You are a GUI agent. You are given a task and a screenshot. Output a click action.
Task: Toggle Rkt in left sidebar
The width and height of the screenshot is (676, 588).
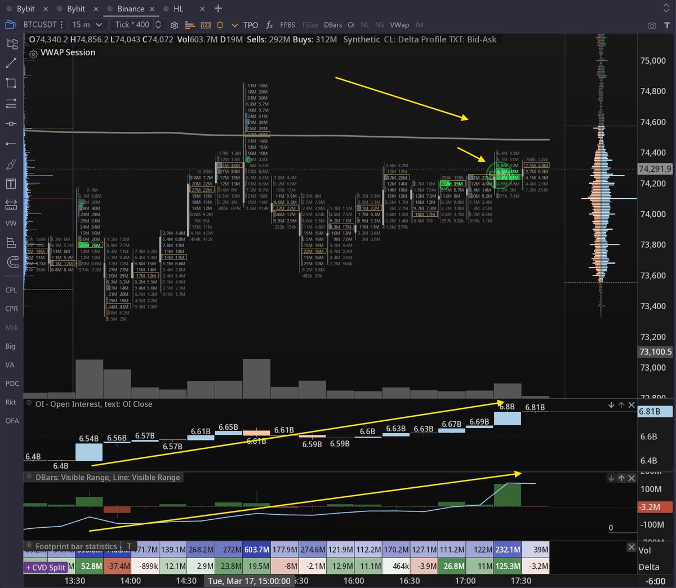pos(11,402)
